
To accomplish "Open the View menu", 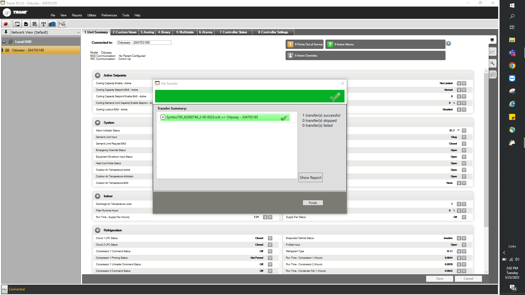I will click(63, 15).
